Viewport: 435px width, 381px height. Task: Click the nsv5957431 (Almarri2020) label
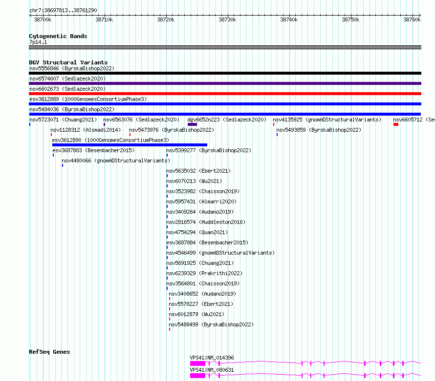[x=201, y=201]
